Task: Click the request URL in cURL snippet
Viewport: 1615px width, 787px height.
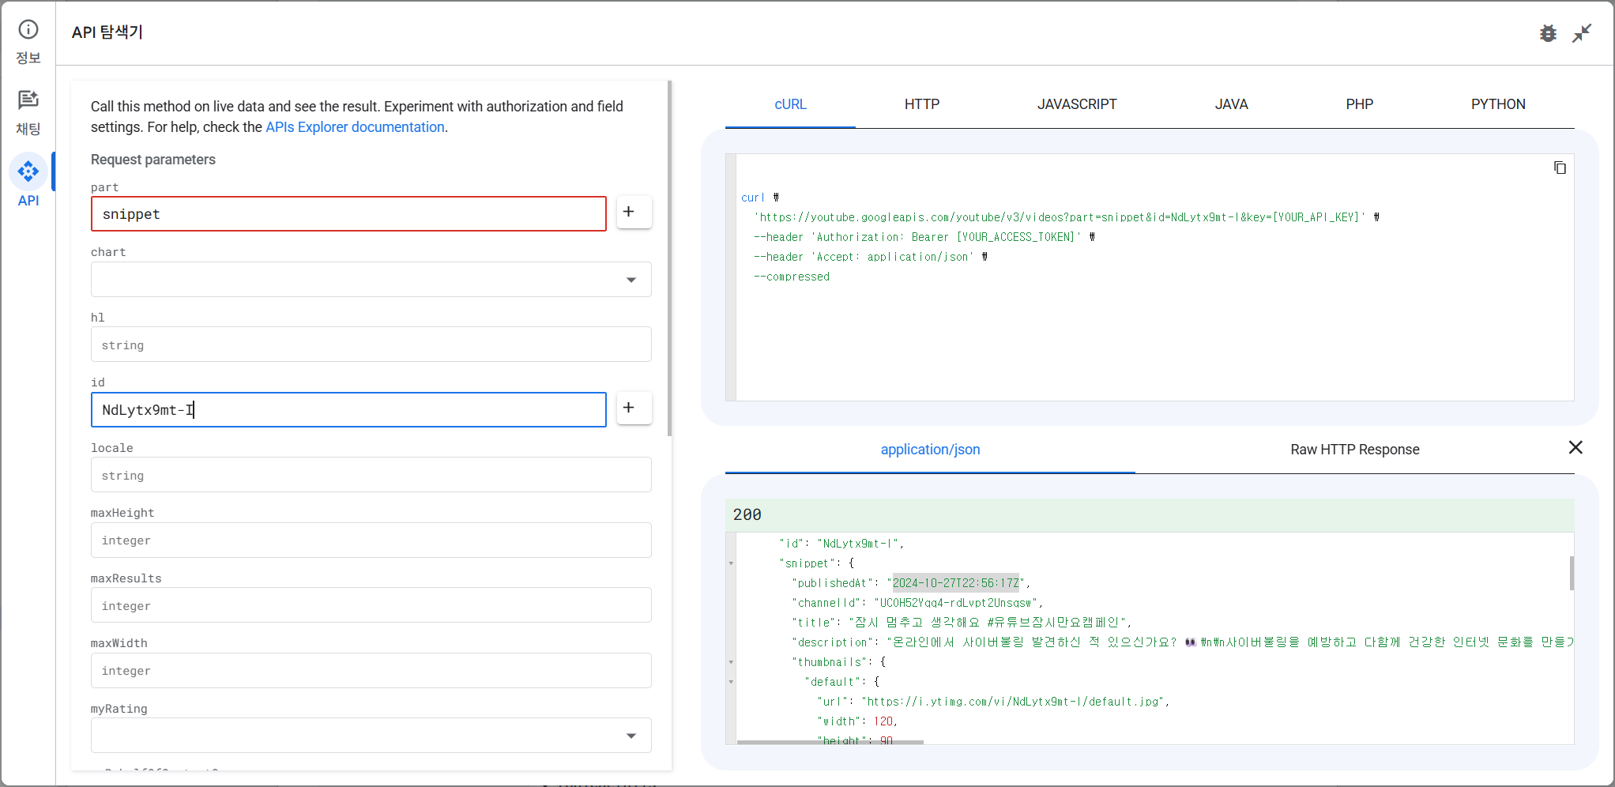Action: click(x=1059, y=217)
